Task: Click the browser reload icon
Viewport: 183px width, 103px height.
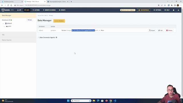Action: click(8, 5)
